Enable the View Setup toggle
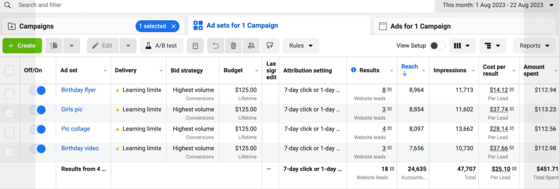The image size is (560, 189). [437, 46]
